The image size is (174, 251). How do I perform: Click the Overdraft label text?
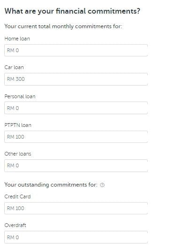[x=15, y=225]
